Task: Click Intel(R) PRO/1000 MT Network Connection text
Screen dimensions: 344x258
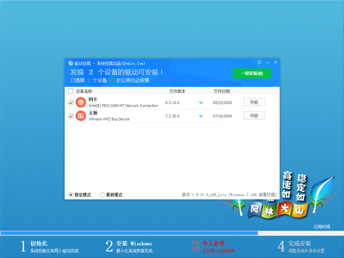Action: [123, 106]
